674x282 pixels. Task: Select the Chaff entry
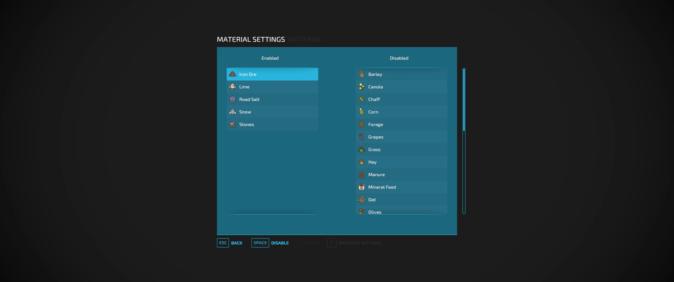[x=401, y=99]
